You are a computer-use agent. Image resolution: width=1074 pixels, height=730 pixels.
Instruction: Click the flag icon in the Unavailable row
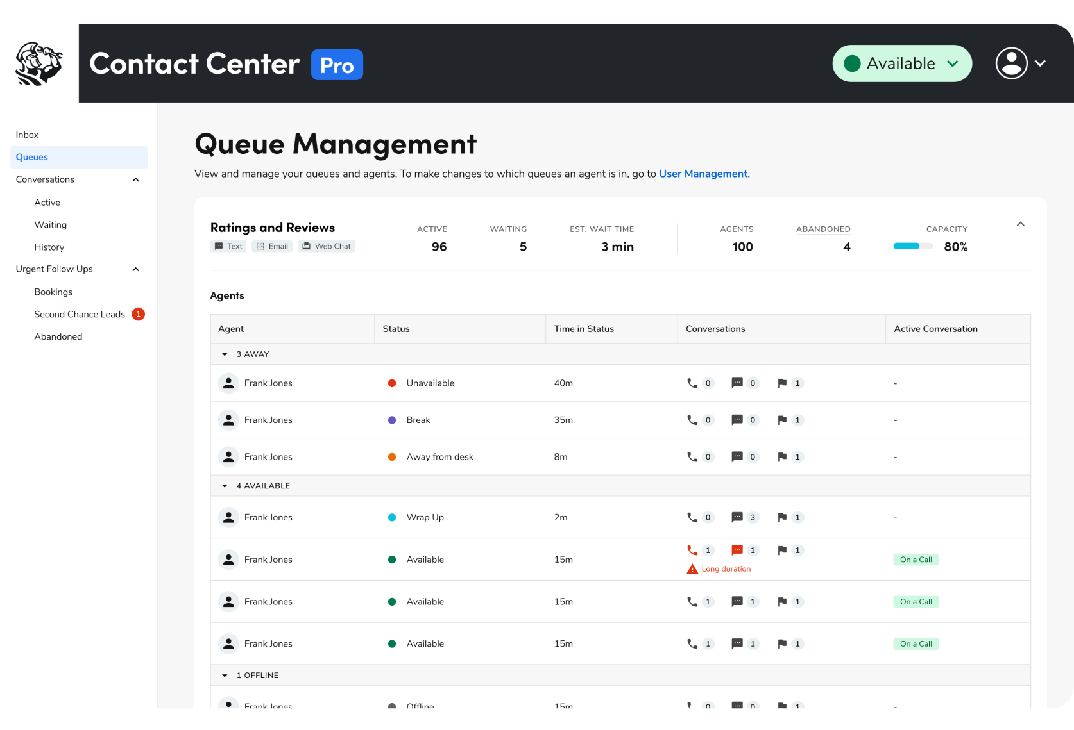(x=782, y=383)
